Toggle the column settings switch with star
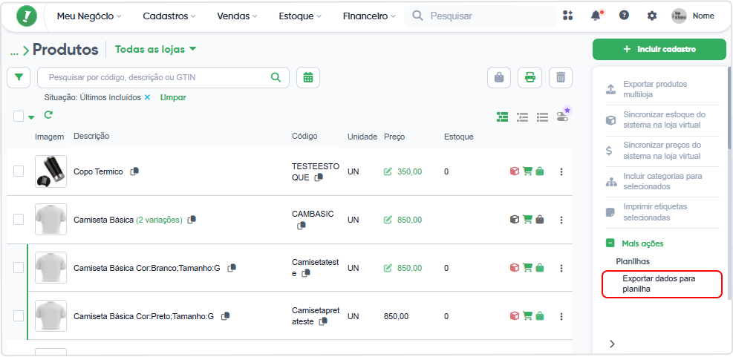The image size is (733, 357). pyautogui.click(x=563, y=116)
